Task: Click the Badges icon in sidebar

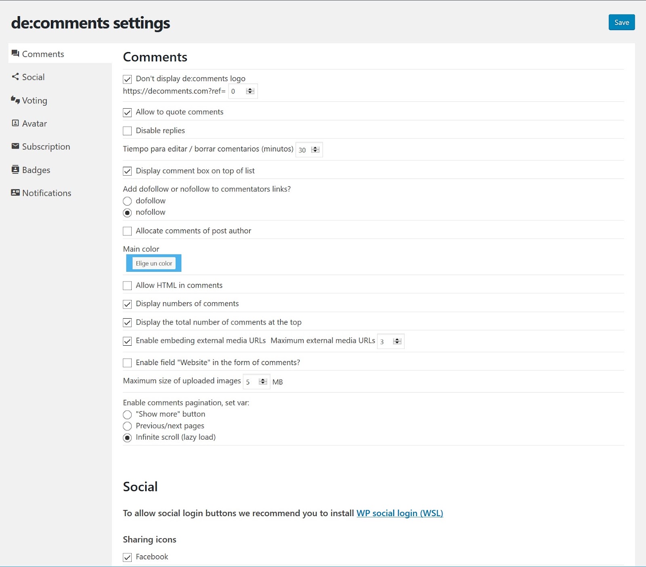Action: point(15,169)
